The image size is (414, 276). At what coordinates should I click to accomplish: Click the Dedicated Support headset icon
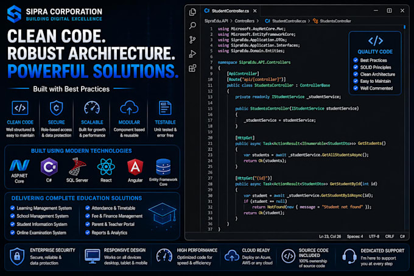(349, 256)
